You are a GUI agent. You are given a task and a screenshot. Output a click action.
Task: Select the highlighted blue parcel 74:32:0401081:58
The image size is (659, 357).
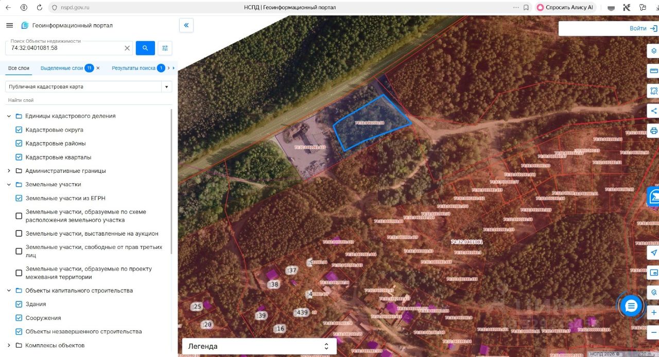pyautogui.click(x=372, y=123)
